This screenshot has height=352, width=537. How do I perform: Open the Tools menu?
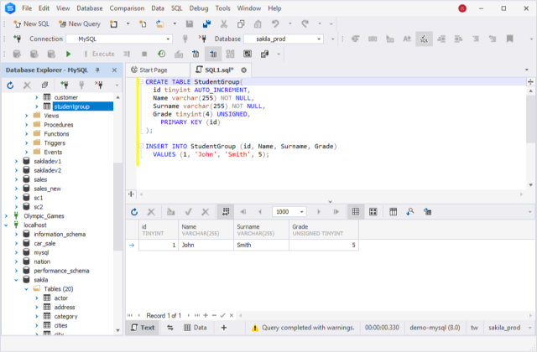click(x=222, y=8)
